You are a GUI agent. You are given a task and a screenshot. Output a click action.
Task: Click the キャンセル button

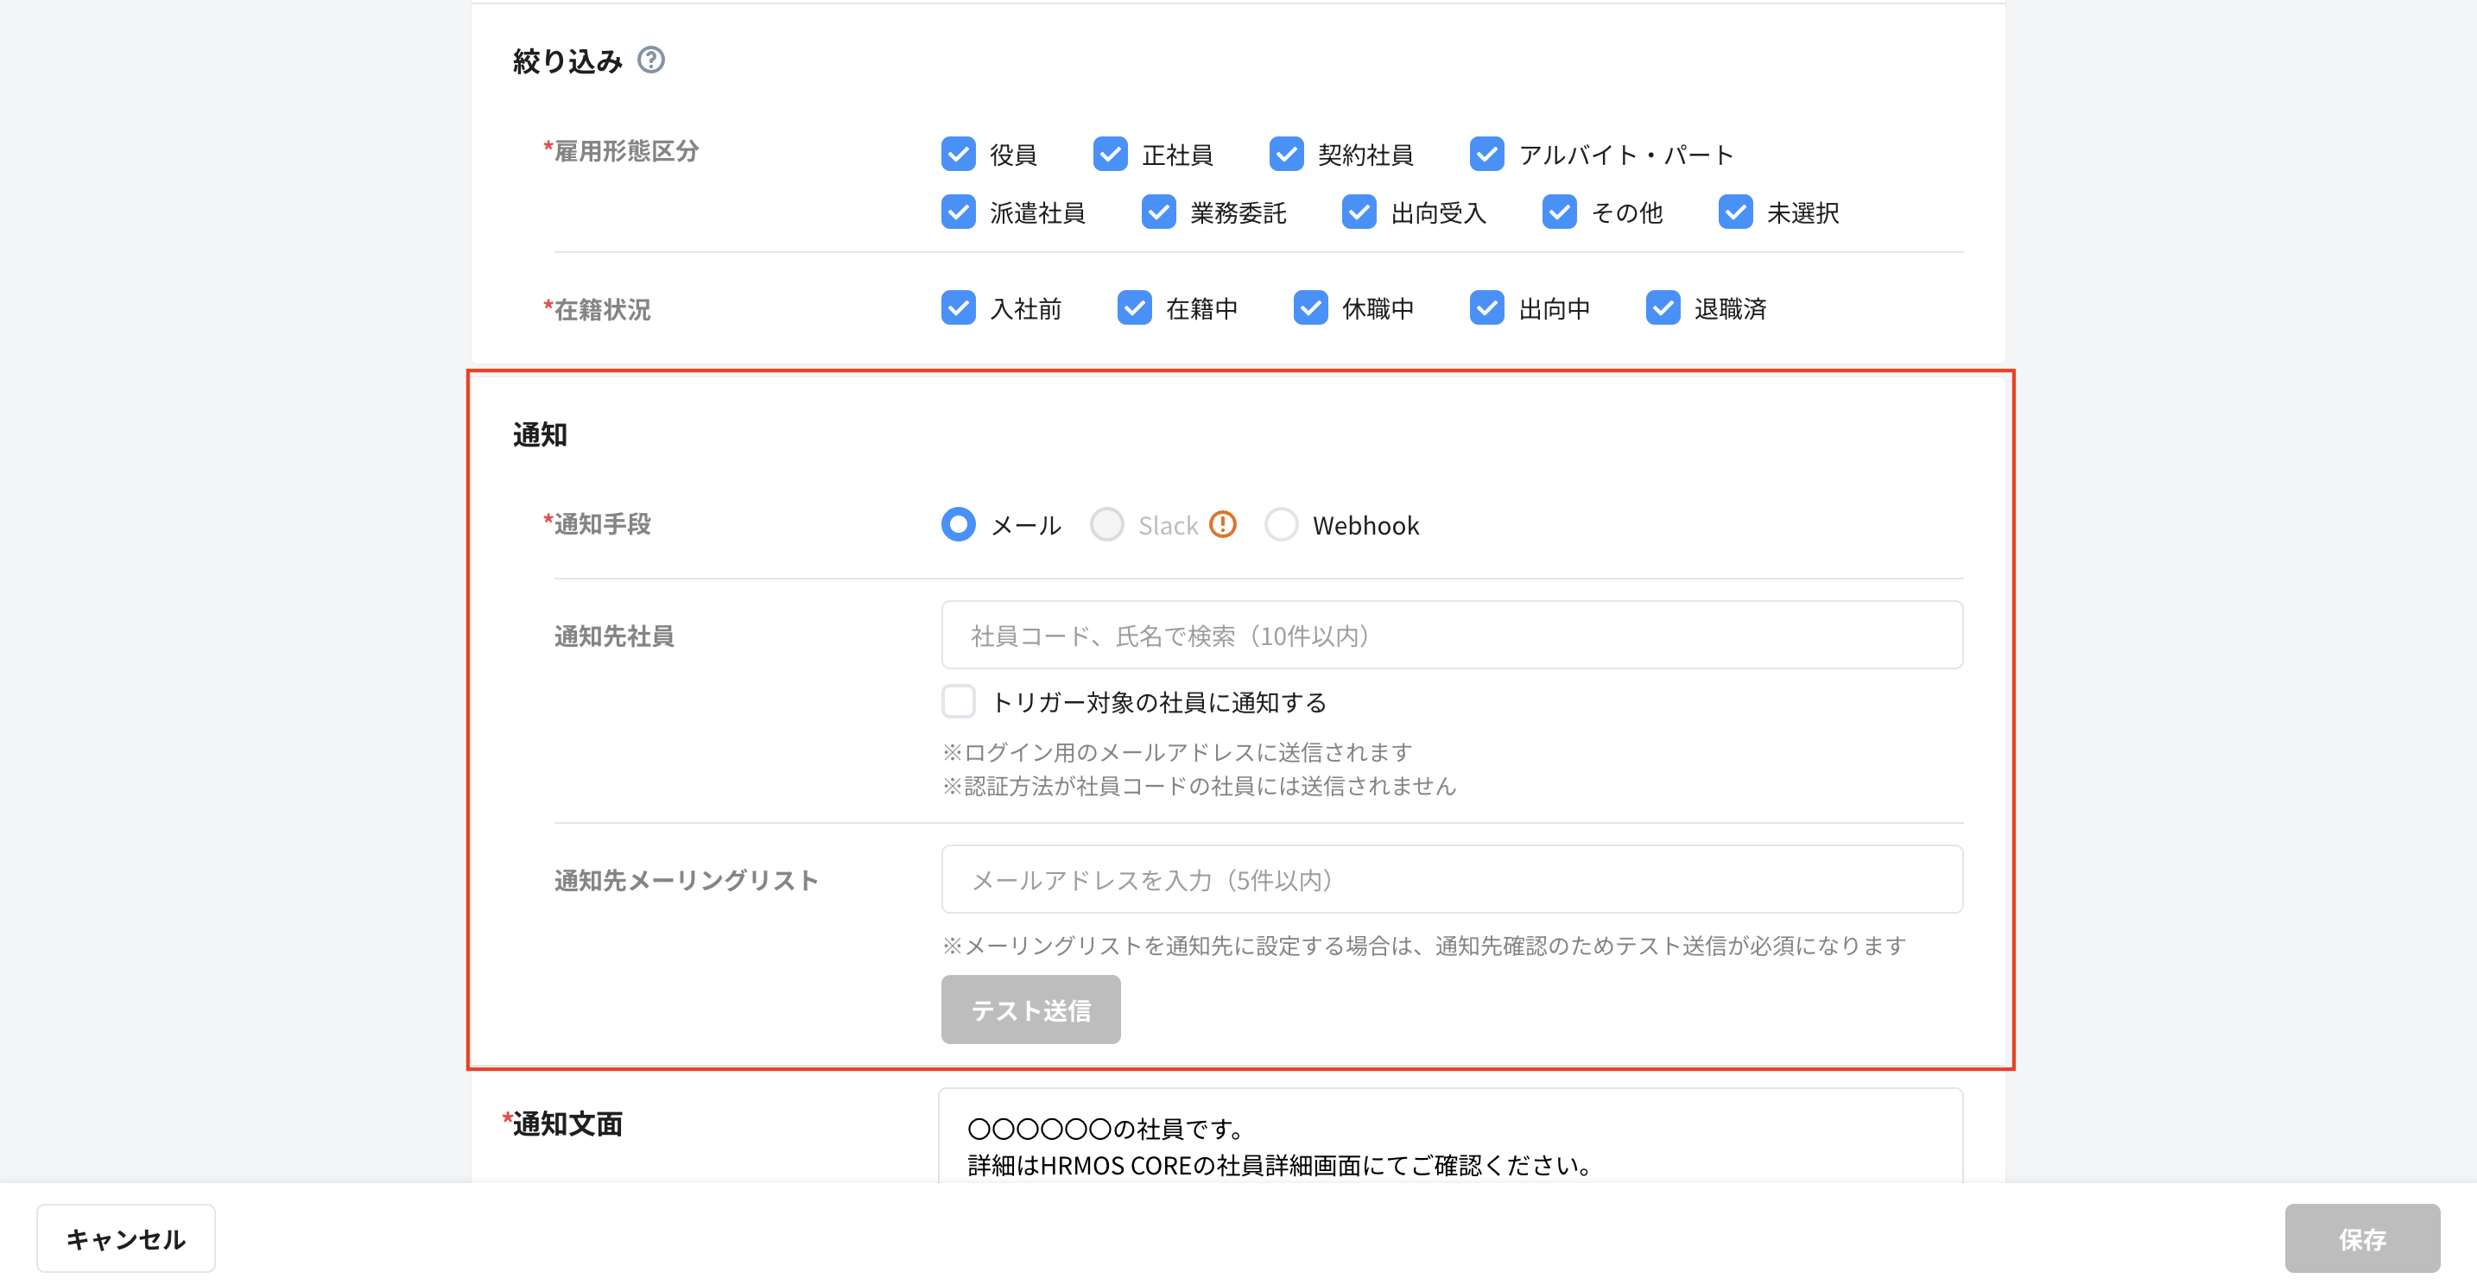tap(125, 1238)
